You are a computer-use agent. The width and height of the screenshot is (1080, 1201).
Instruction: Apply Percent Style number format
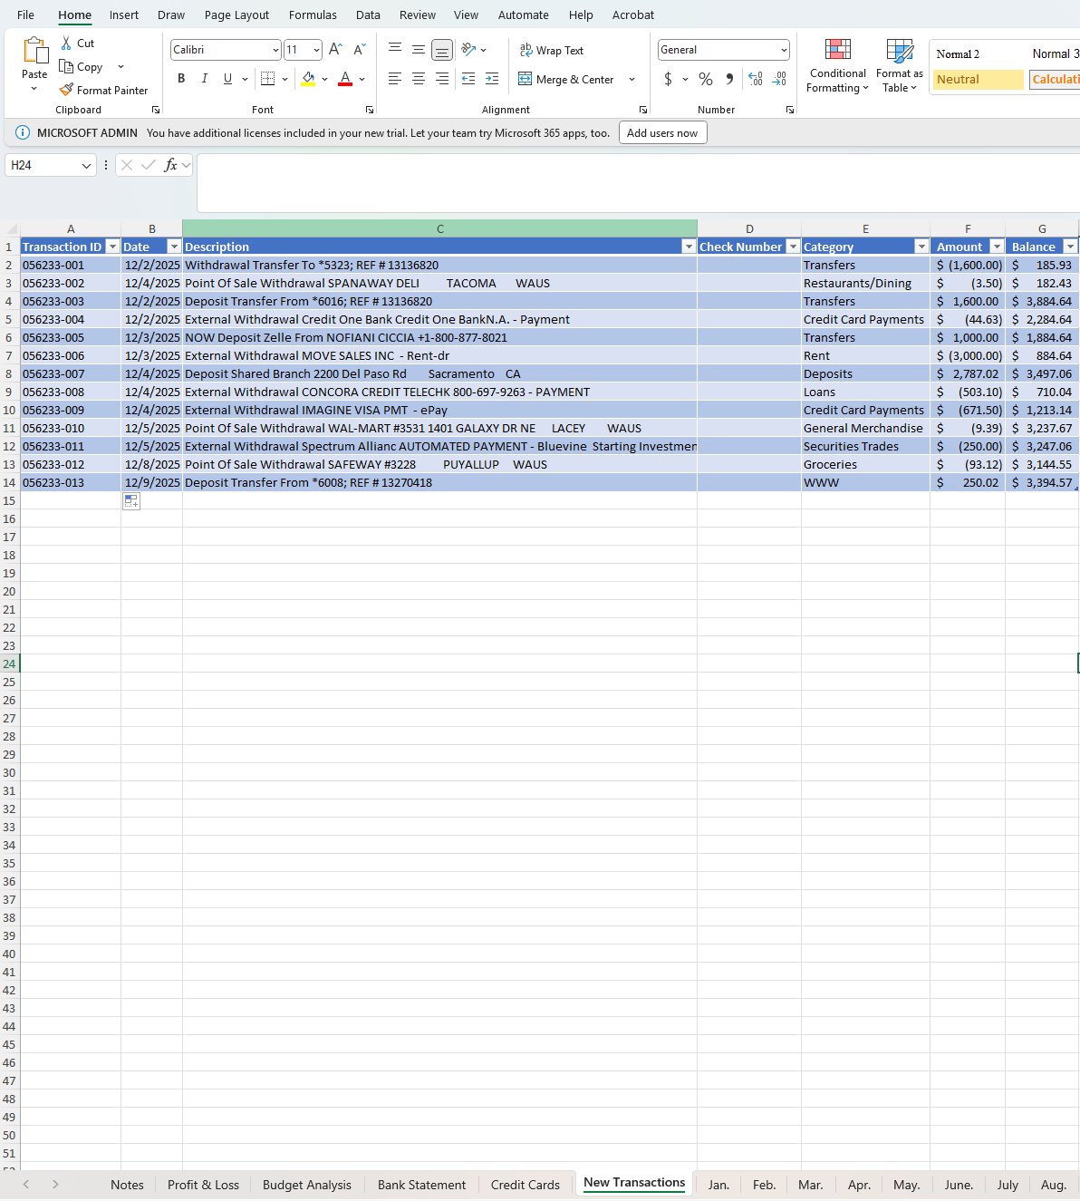(x=706, y=79)
